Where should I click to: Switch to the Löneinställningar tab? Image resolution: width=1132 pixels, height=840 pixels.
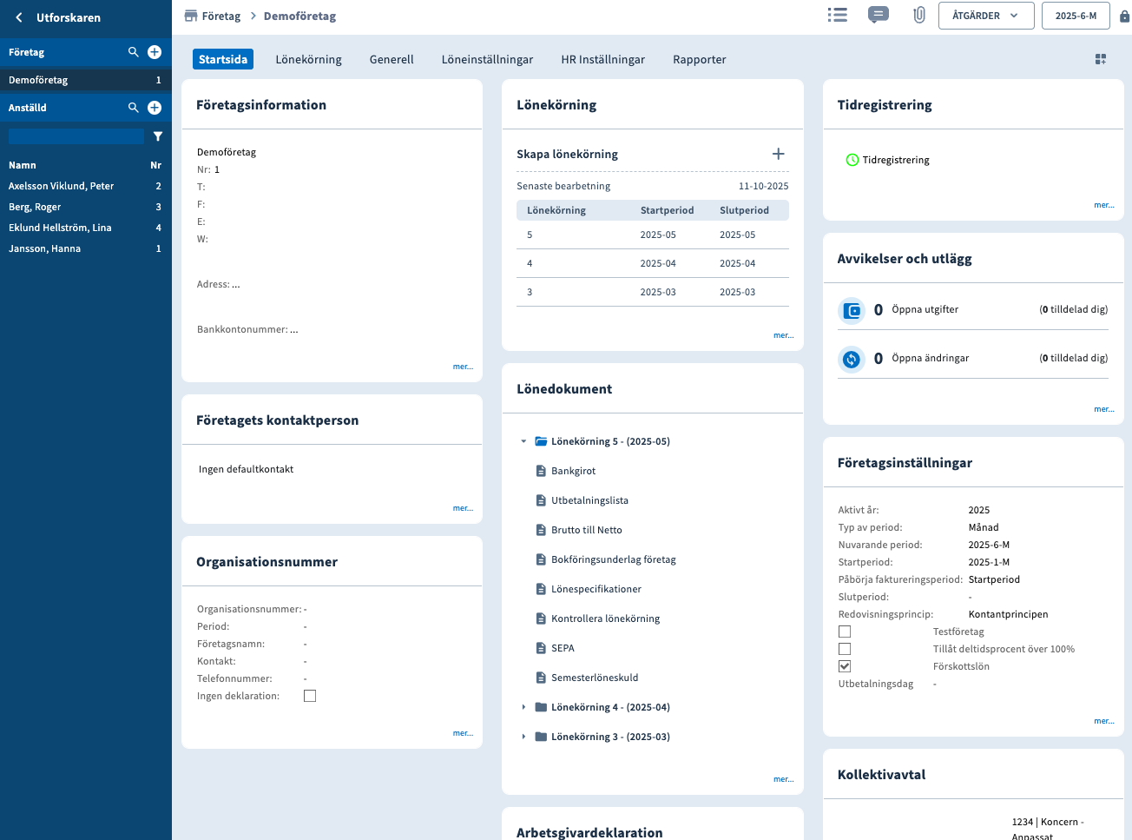point(487,59)
